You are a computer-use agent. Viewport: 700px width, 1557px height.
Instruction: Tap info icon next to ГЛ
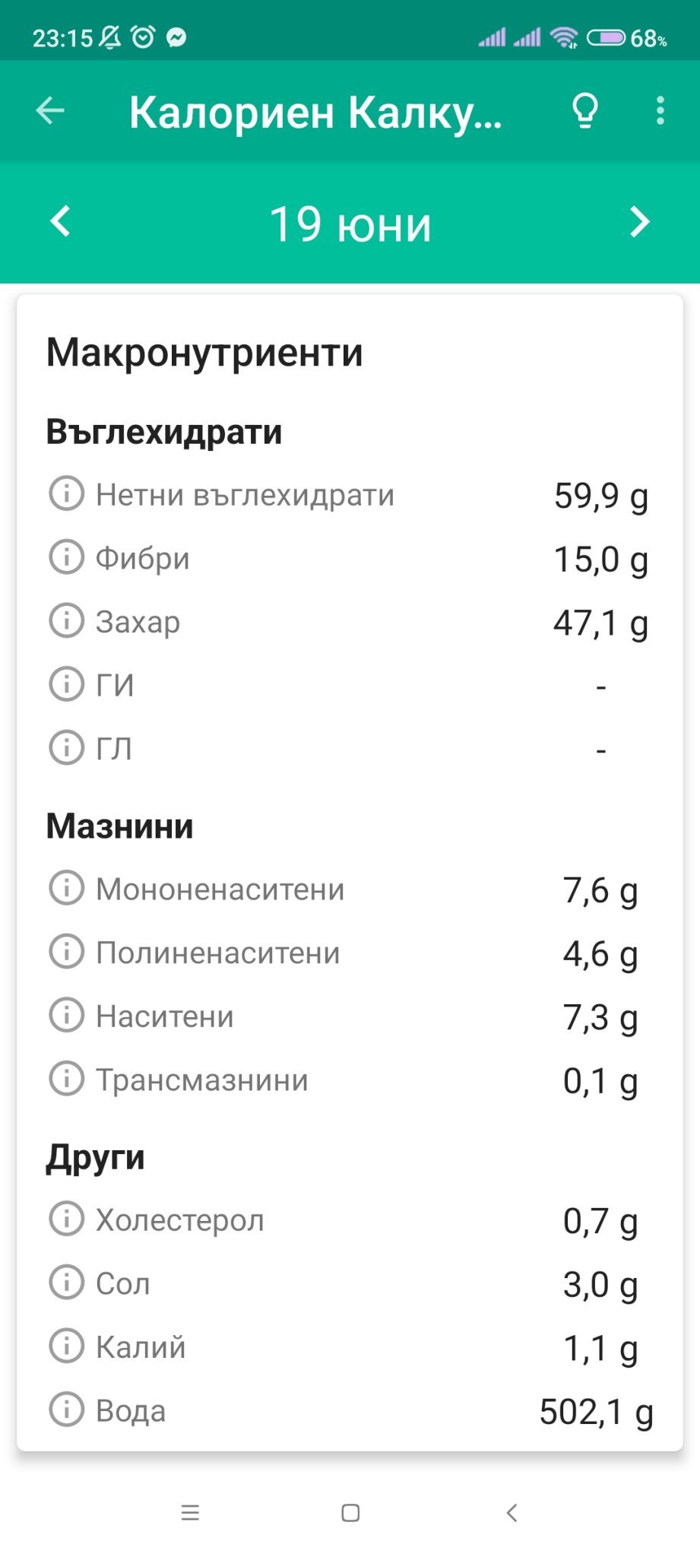point(66,747)
